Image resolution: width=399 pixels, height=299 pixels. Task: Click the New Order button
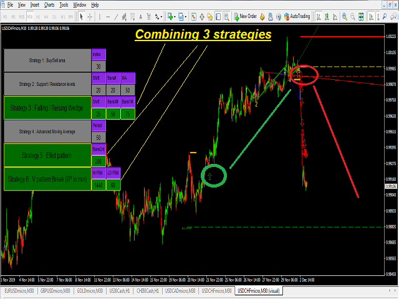click(245, 16)
